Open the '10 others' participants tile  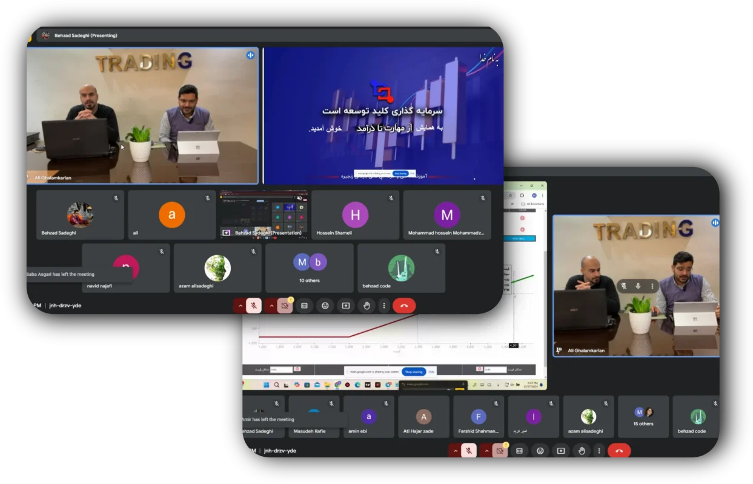tap(309, 267)
